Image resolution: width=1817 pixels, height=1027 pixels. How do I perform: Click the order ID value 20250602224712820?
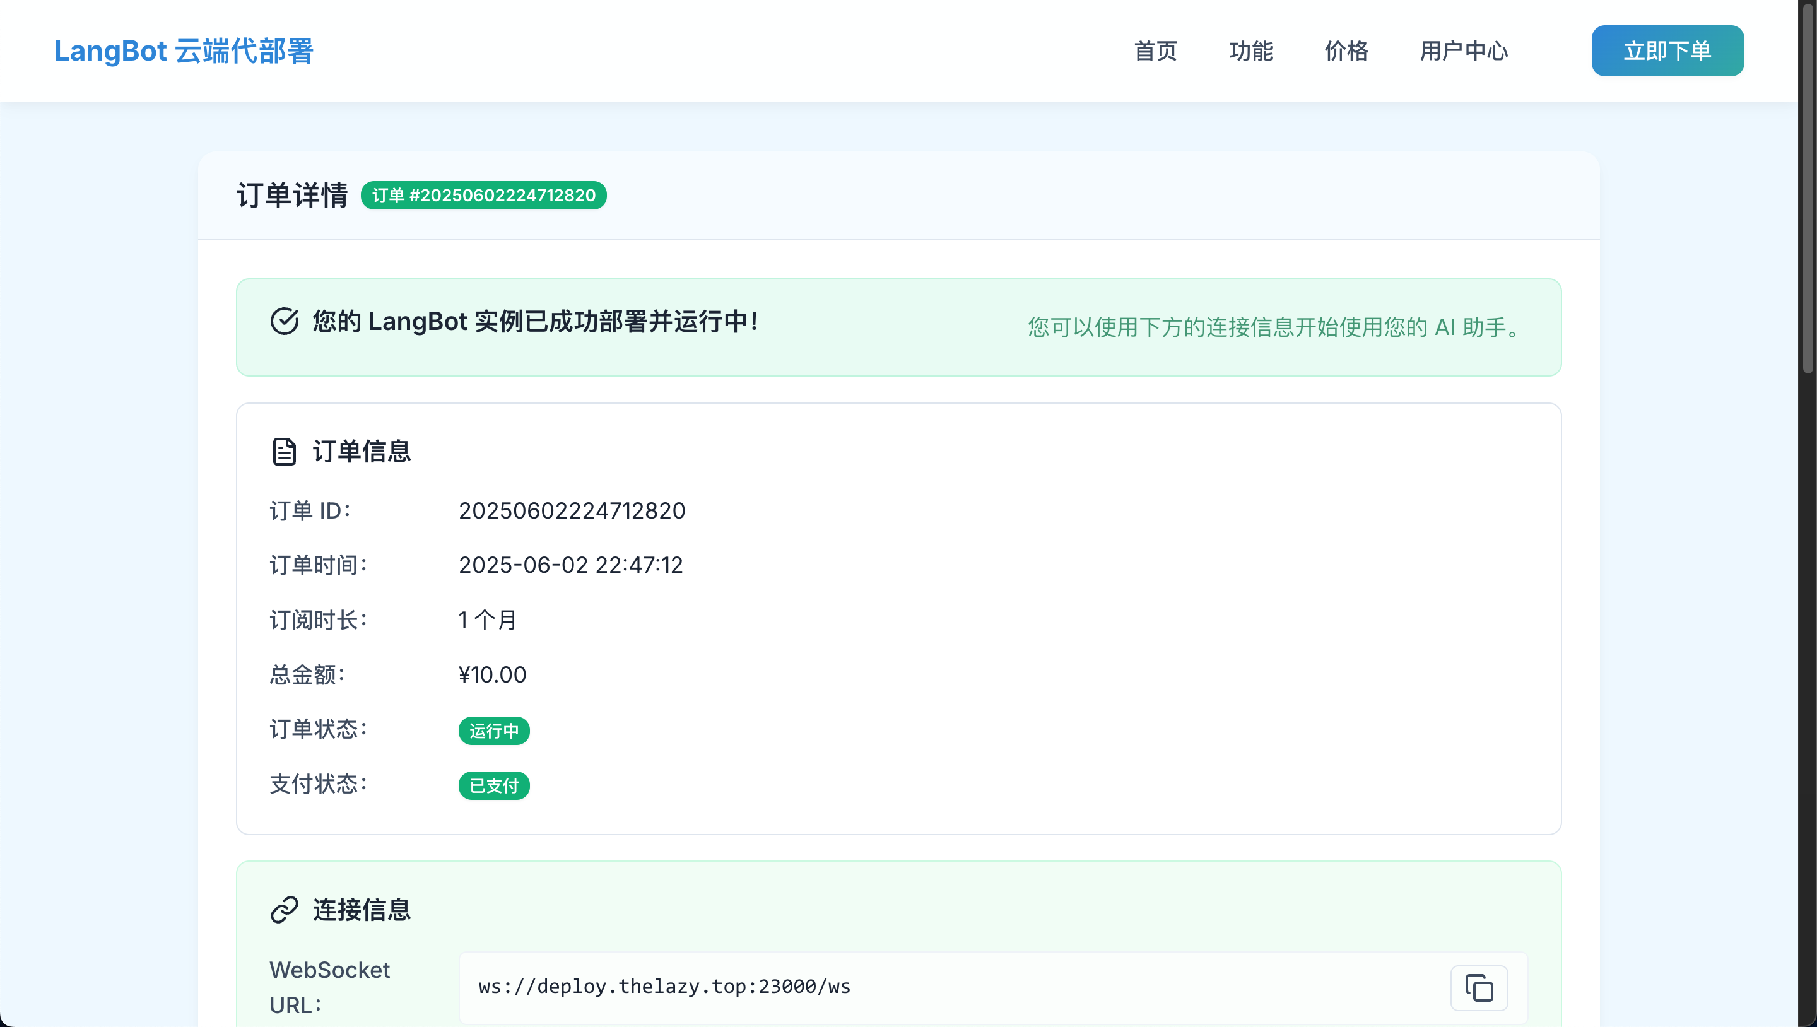572,511
